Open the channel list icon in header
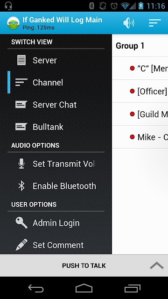The image size is (168, 299). tap(154, 23)
